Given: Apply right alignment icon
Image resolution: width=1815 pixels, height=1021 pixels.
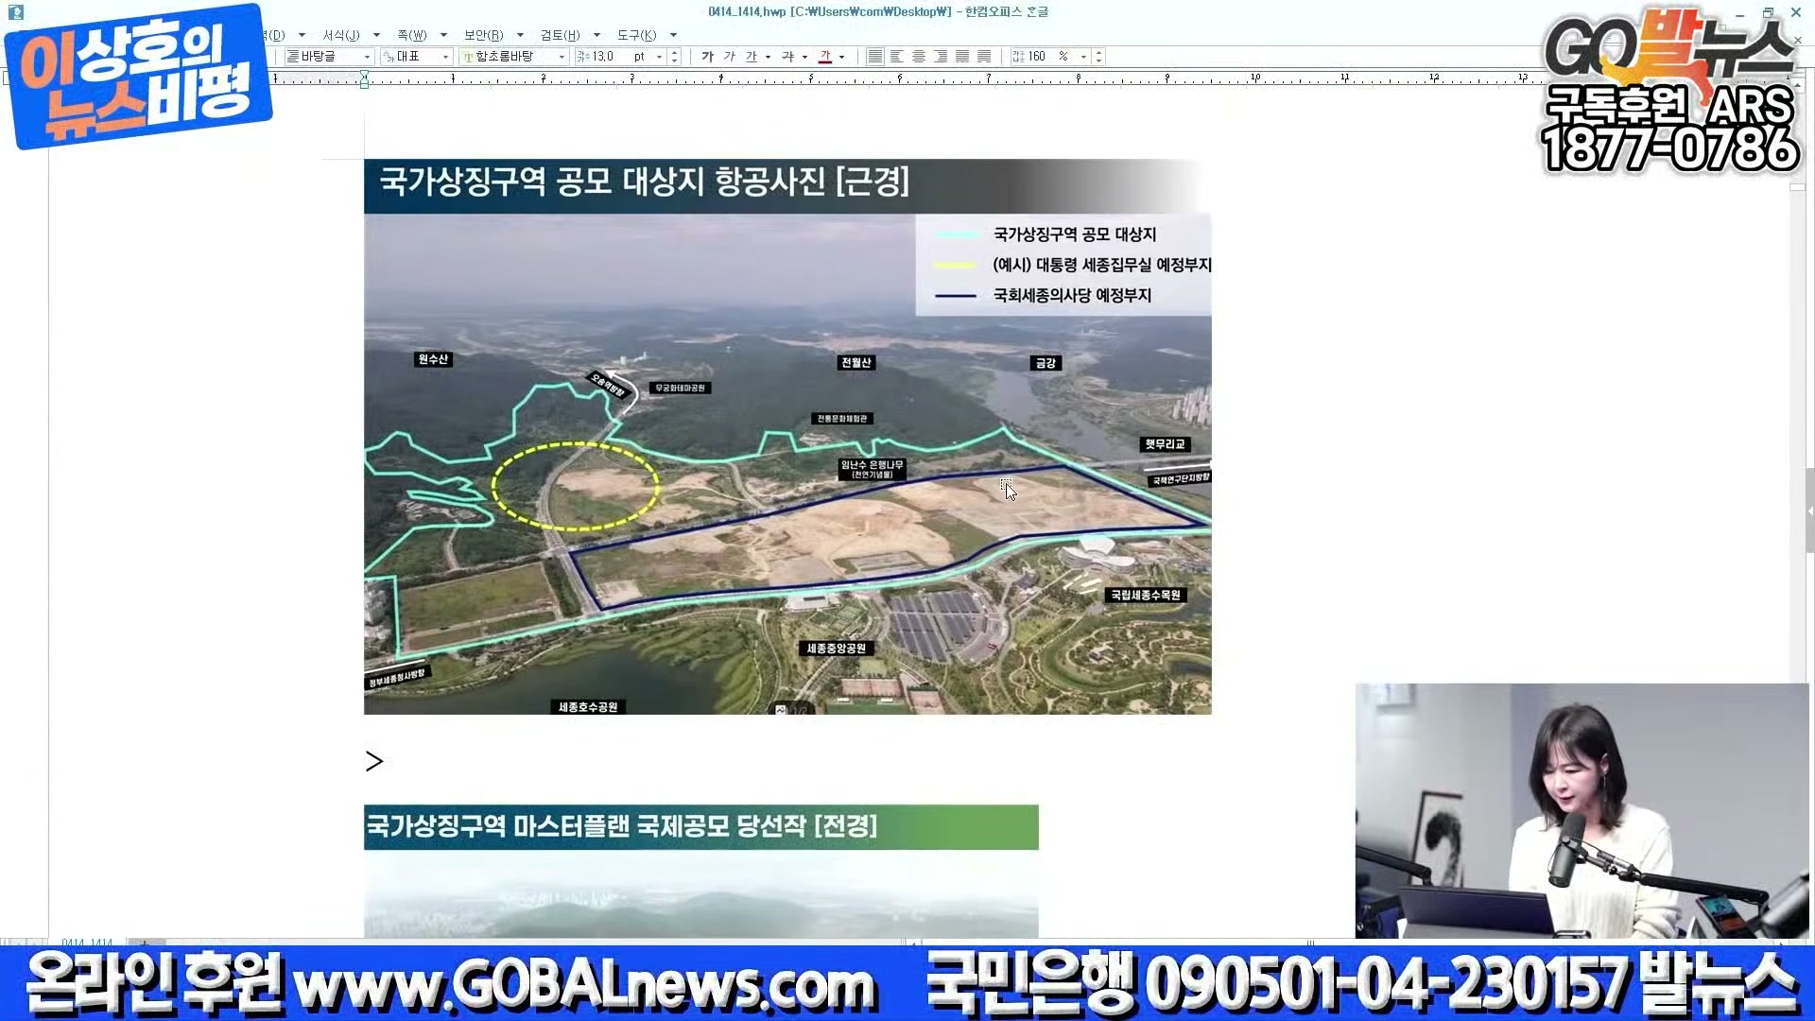Looking at the screenshot, I should coord(941,57).
